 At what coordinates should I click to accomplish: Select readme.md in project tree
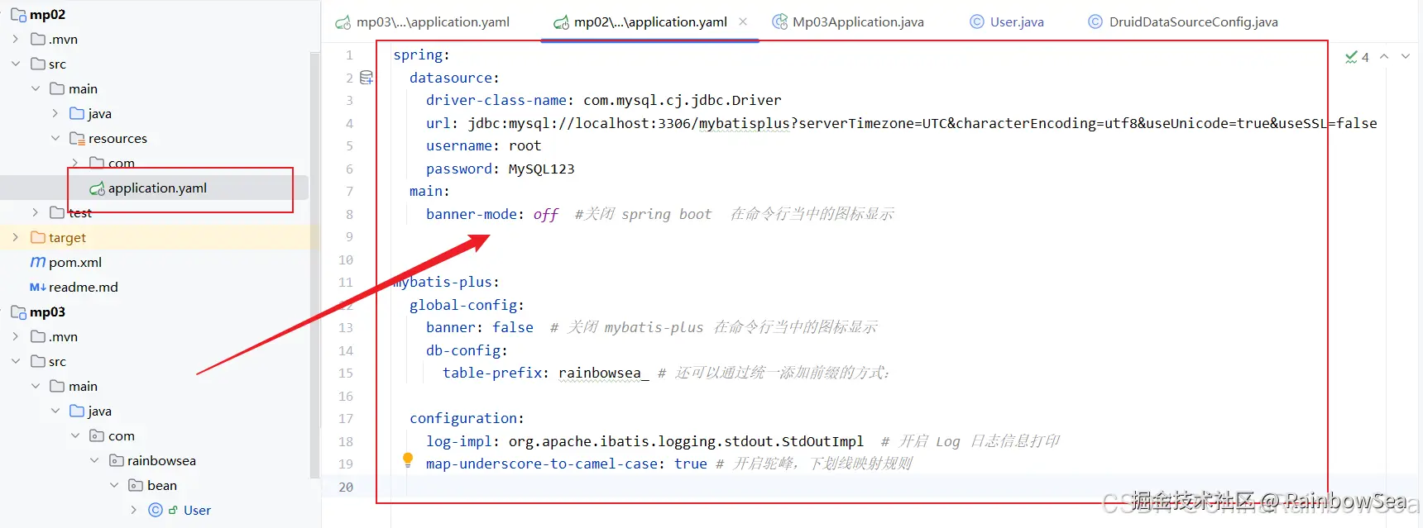click(83, 288)
